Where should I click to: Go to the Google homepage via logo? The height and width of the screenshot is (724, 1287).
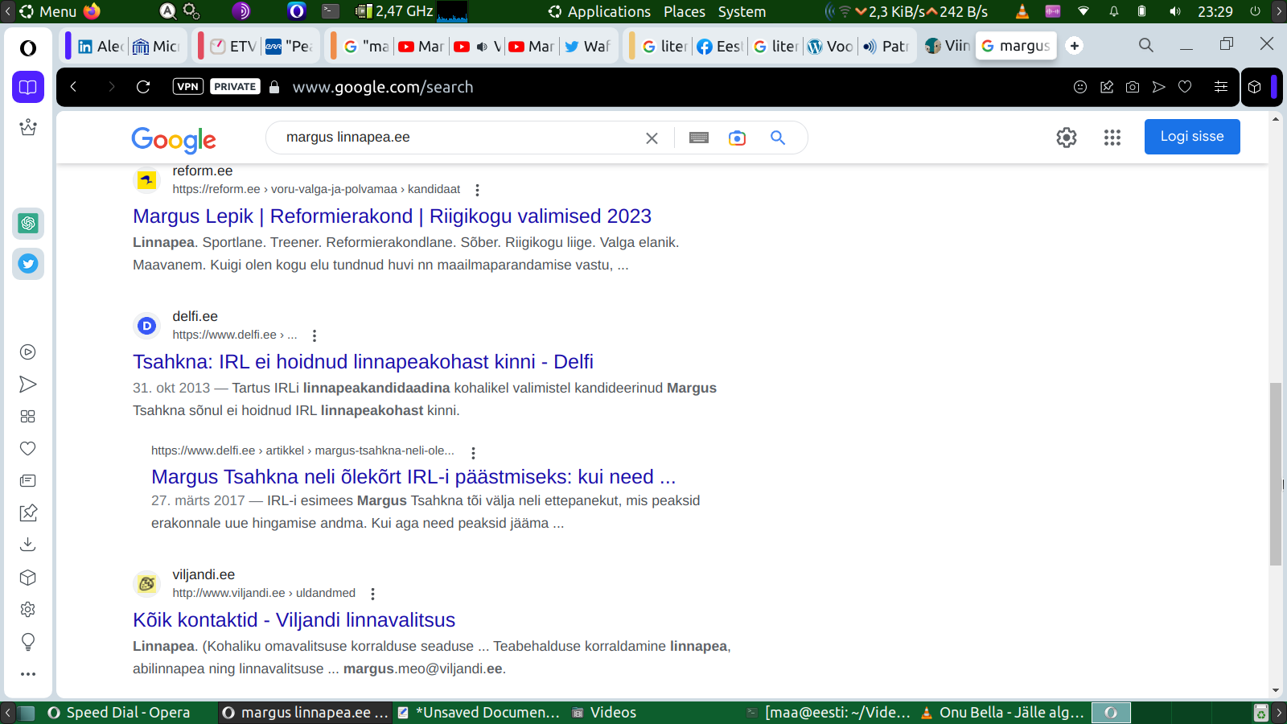pyautogui.click(x=174, y=140)
